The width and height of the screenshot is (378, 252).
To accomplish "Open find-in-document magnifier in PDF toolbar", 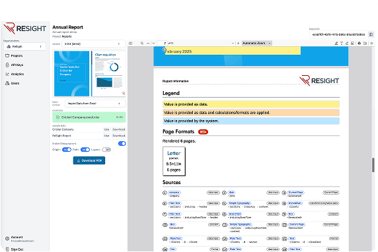I will [x=142, y=44].
